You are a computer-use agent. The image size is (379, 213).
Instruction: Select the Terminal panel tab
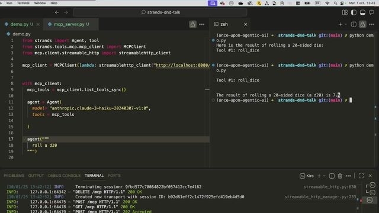[x=94, y=176]
